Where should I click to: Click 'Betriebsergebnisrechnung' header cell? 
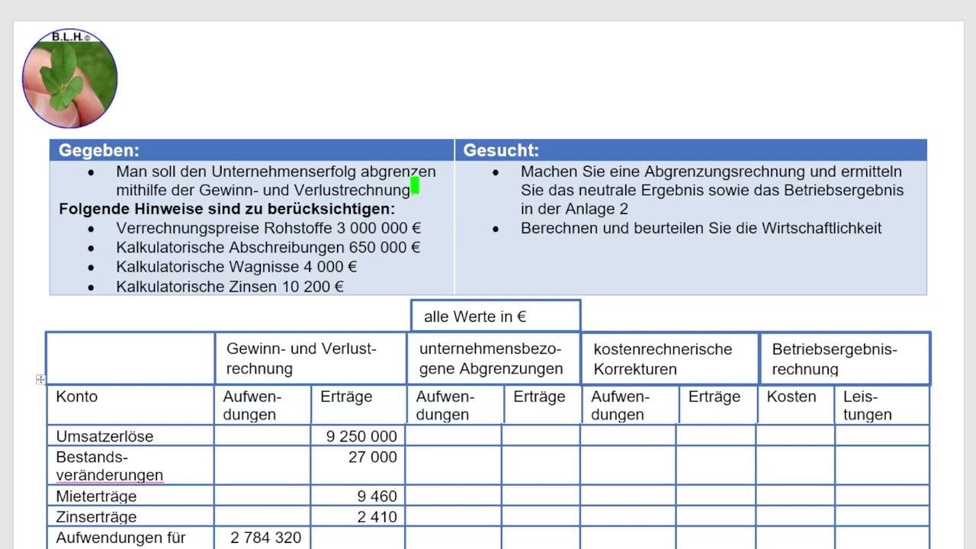pyautogui.click(x=845, y=358)
